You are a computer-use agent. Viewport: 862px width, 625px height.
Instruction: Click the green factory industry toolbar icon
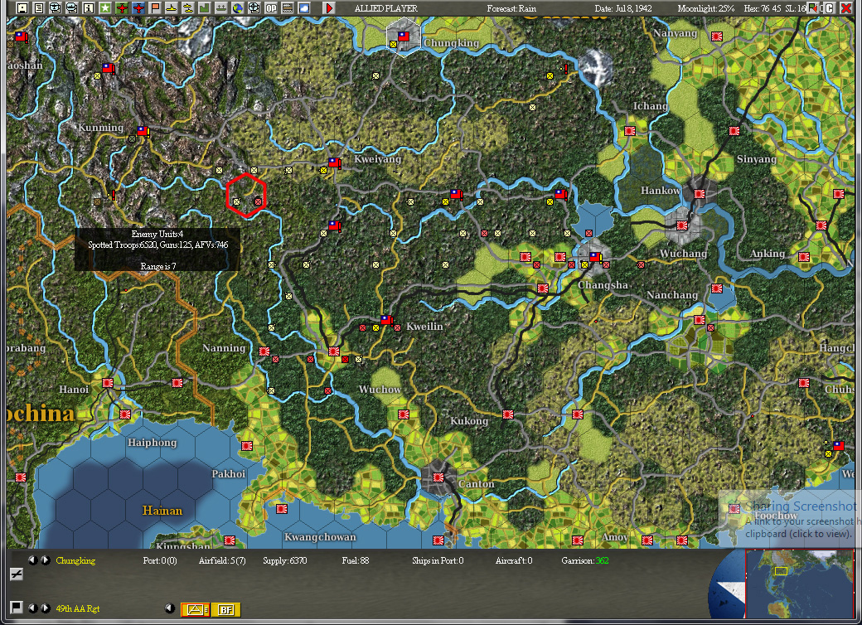point(204,8)
